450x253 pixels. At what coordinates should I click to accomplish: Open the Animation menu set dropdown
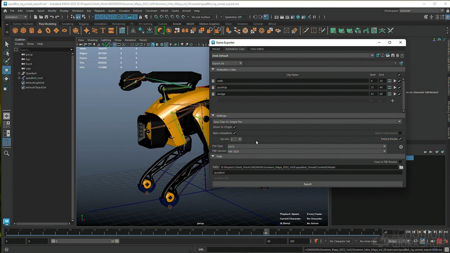pos(16,17)
